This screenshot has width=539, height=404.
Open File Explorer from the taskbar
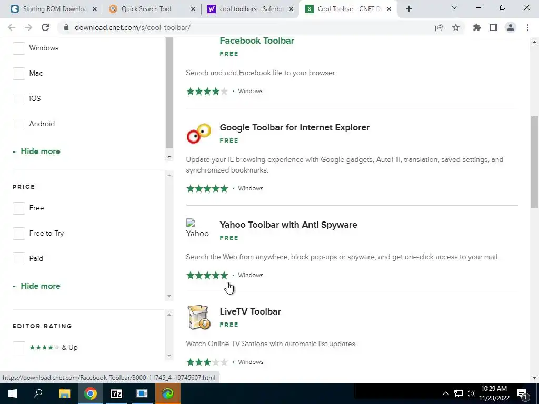[64, 393]
